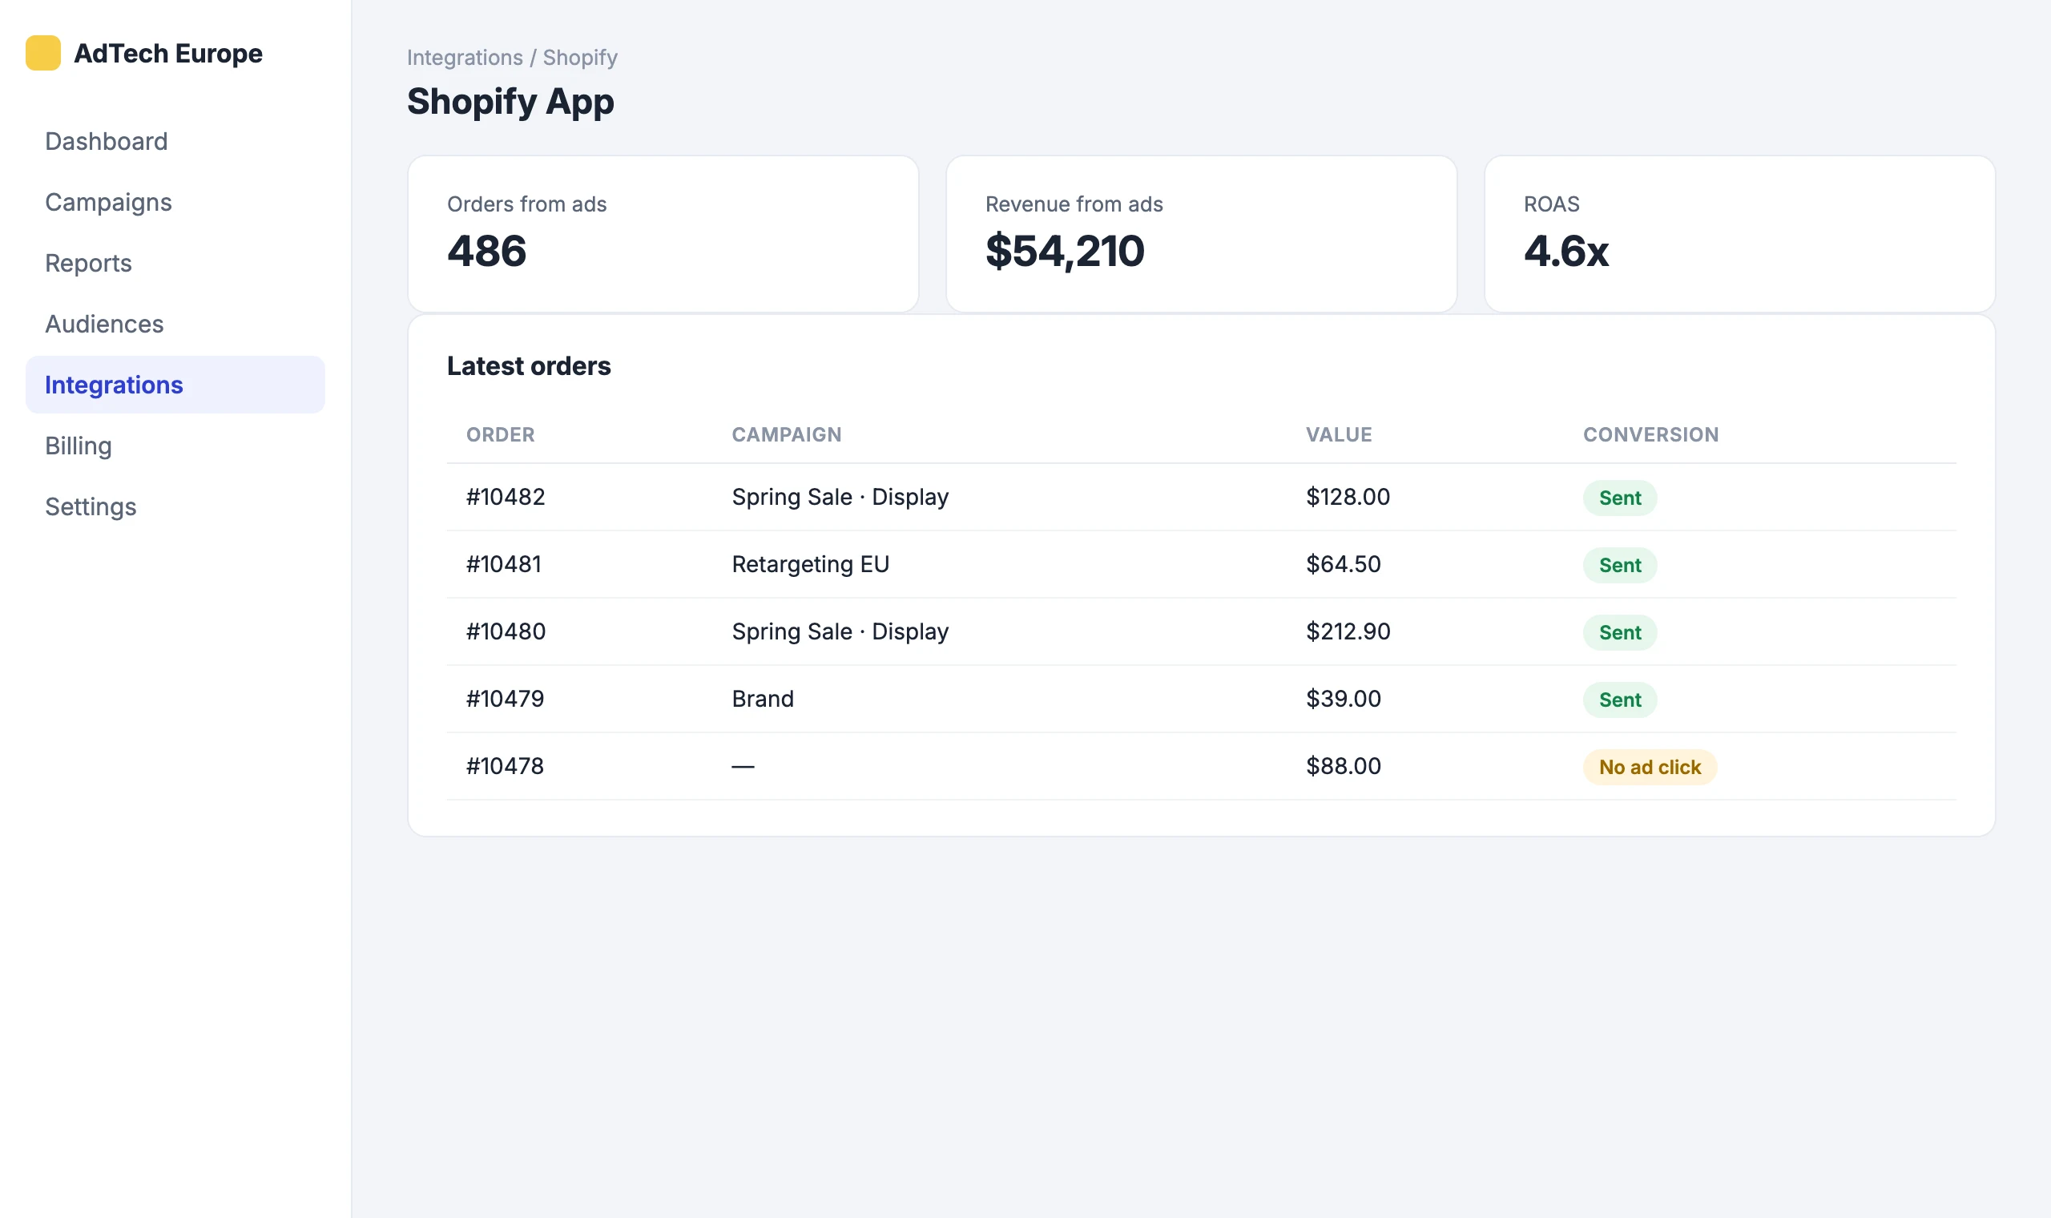Click the Sent badge for order #10479

click(1619, 700)
